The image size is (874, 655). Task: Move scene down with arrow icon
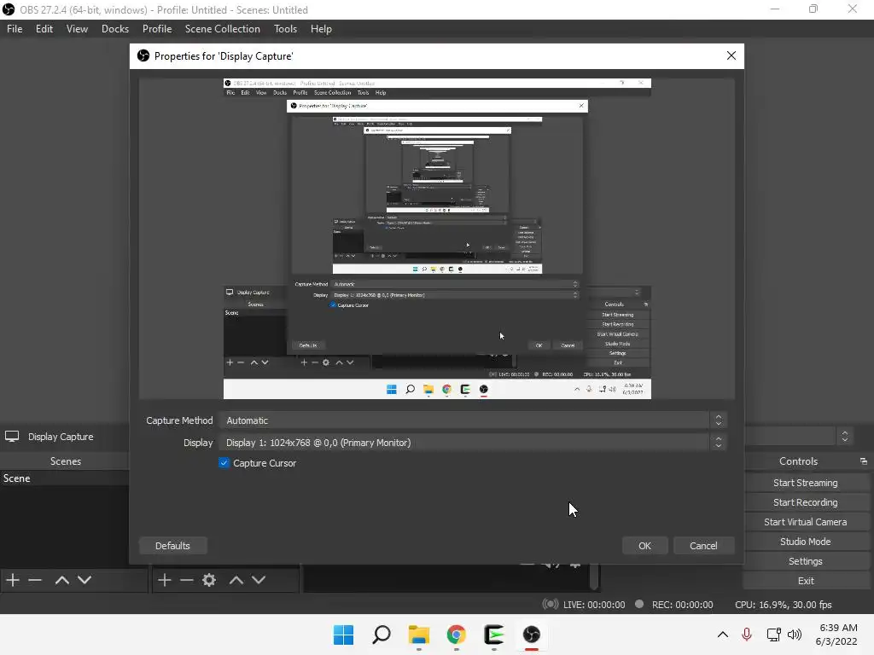click(84, 580)
